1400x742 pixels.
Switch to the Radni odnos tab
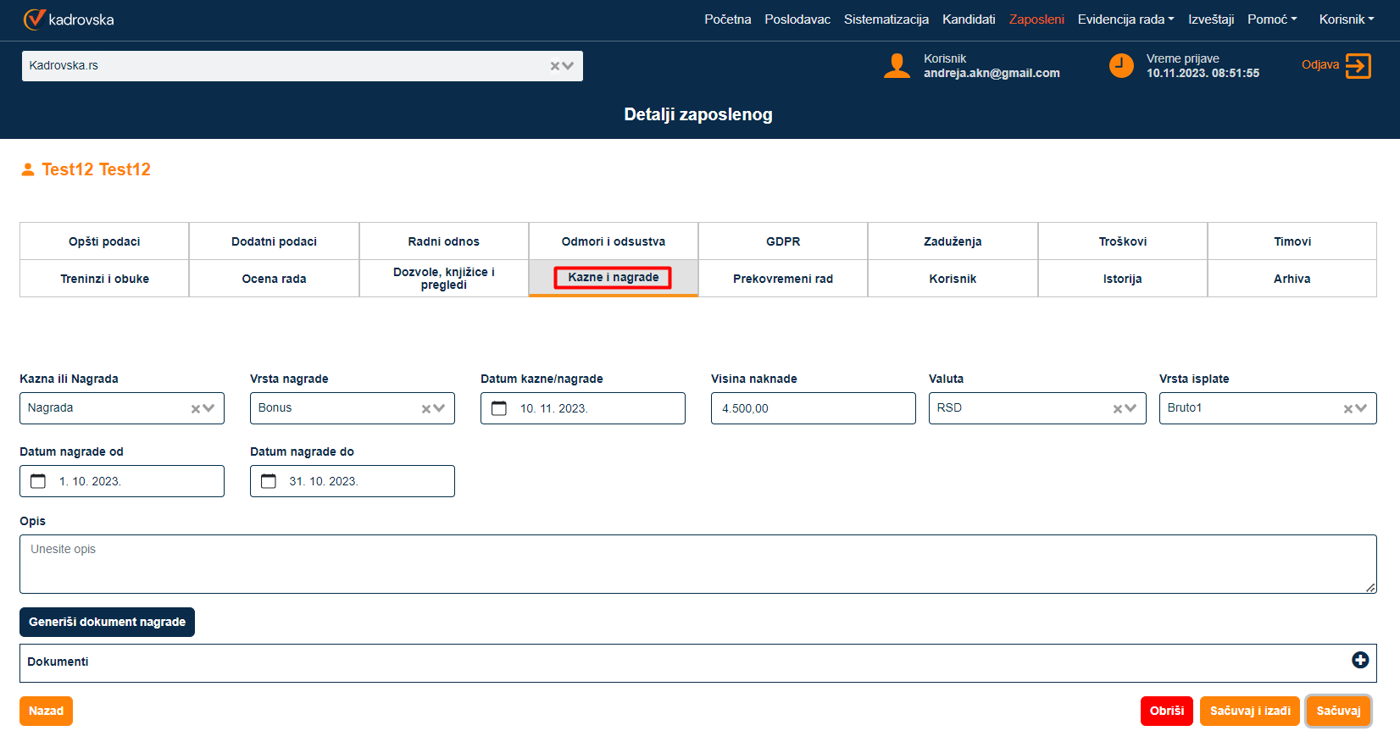443,241
